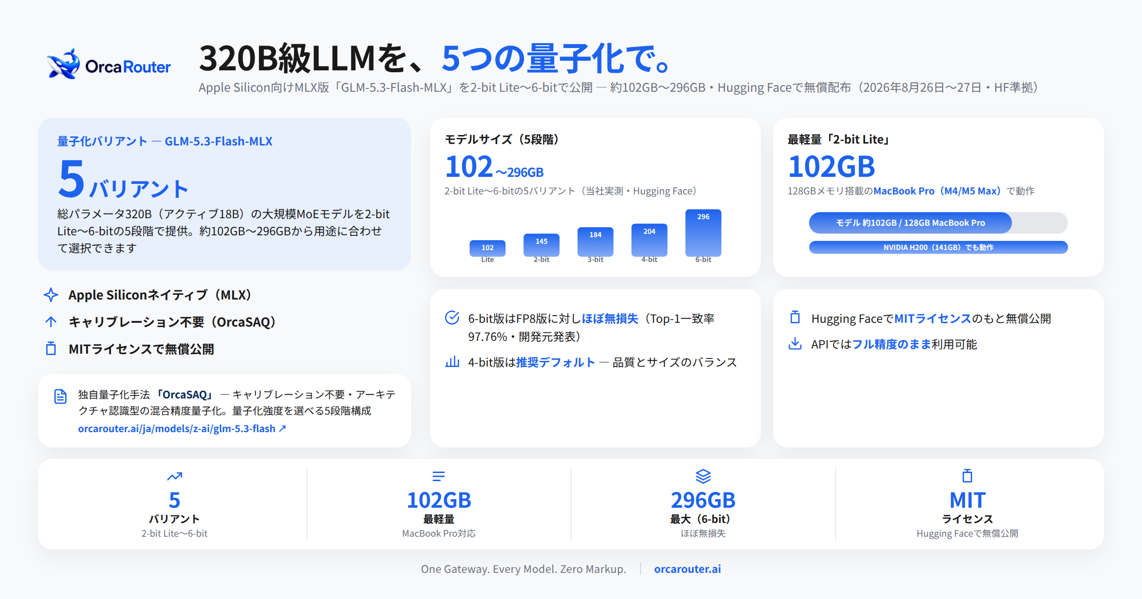Click the layers icon above the 296GB stat

(703, 476)
